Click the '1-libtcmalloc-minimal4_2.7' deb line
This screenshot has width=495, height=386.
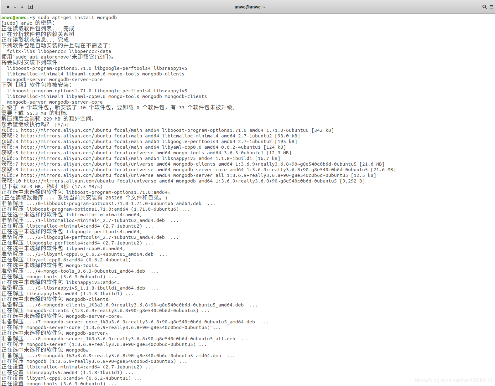click(90, 220)
